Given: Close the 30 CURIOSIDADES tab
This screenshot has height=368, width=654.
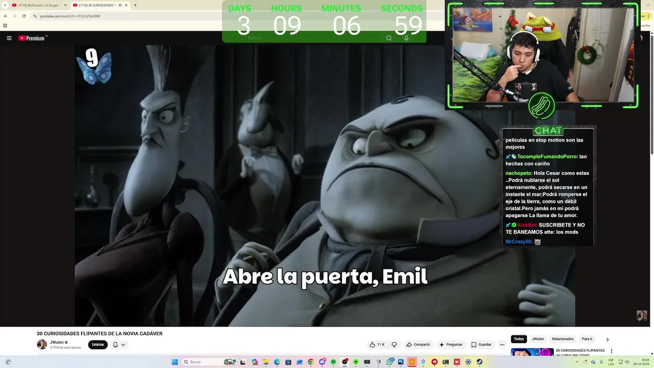Looking at the screenshot, I should pos(126,5).
